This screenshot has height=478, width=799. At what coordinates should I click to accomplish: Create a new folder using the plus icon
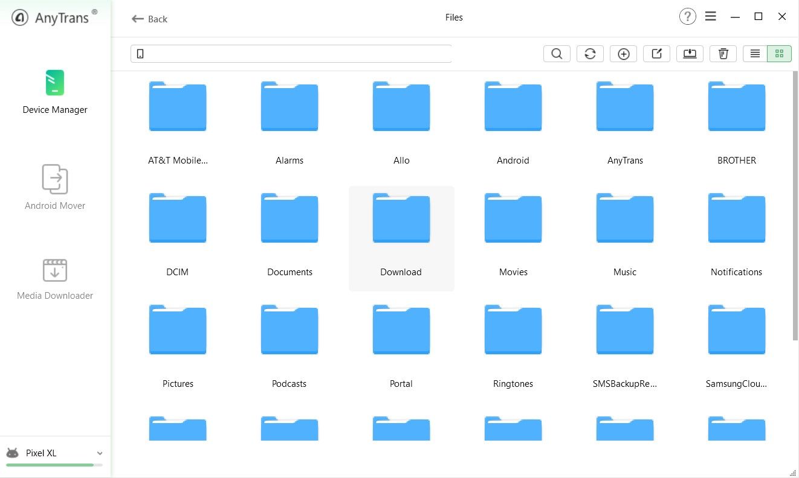click(623, 53)
